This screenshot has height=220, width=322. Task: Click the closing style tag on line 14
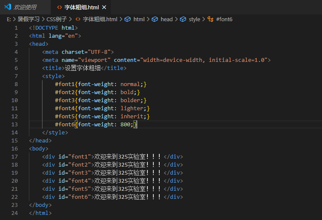55,133
